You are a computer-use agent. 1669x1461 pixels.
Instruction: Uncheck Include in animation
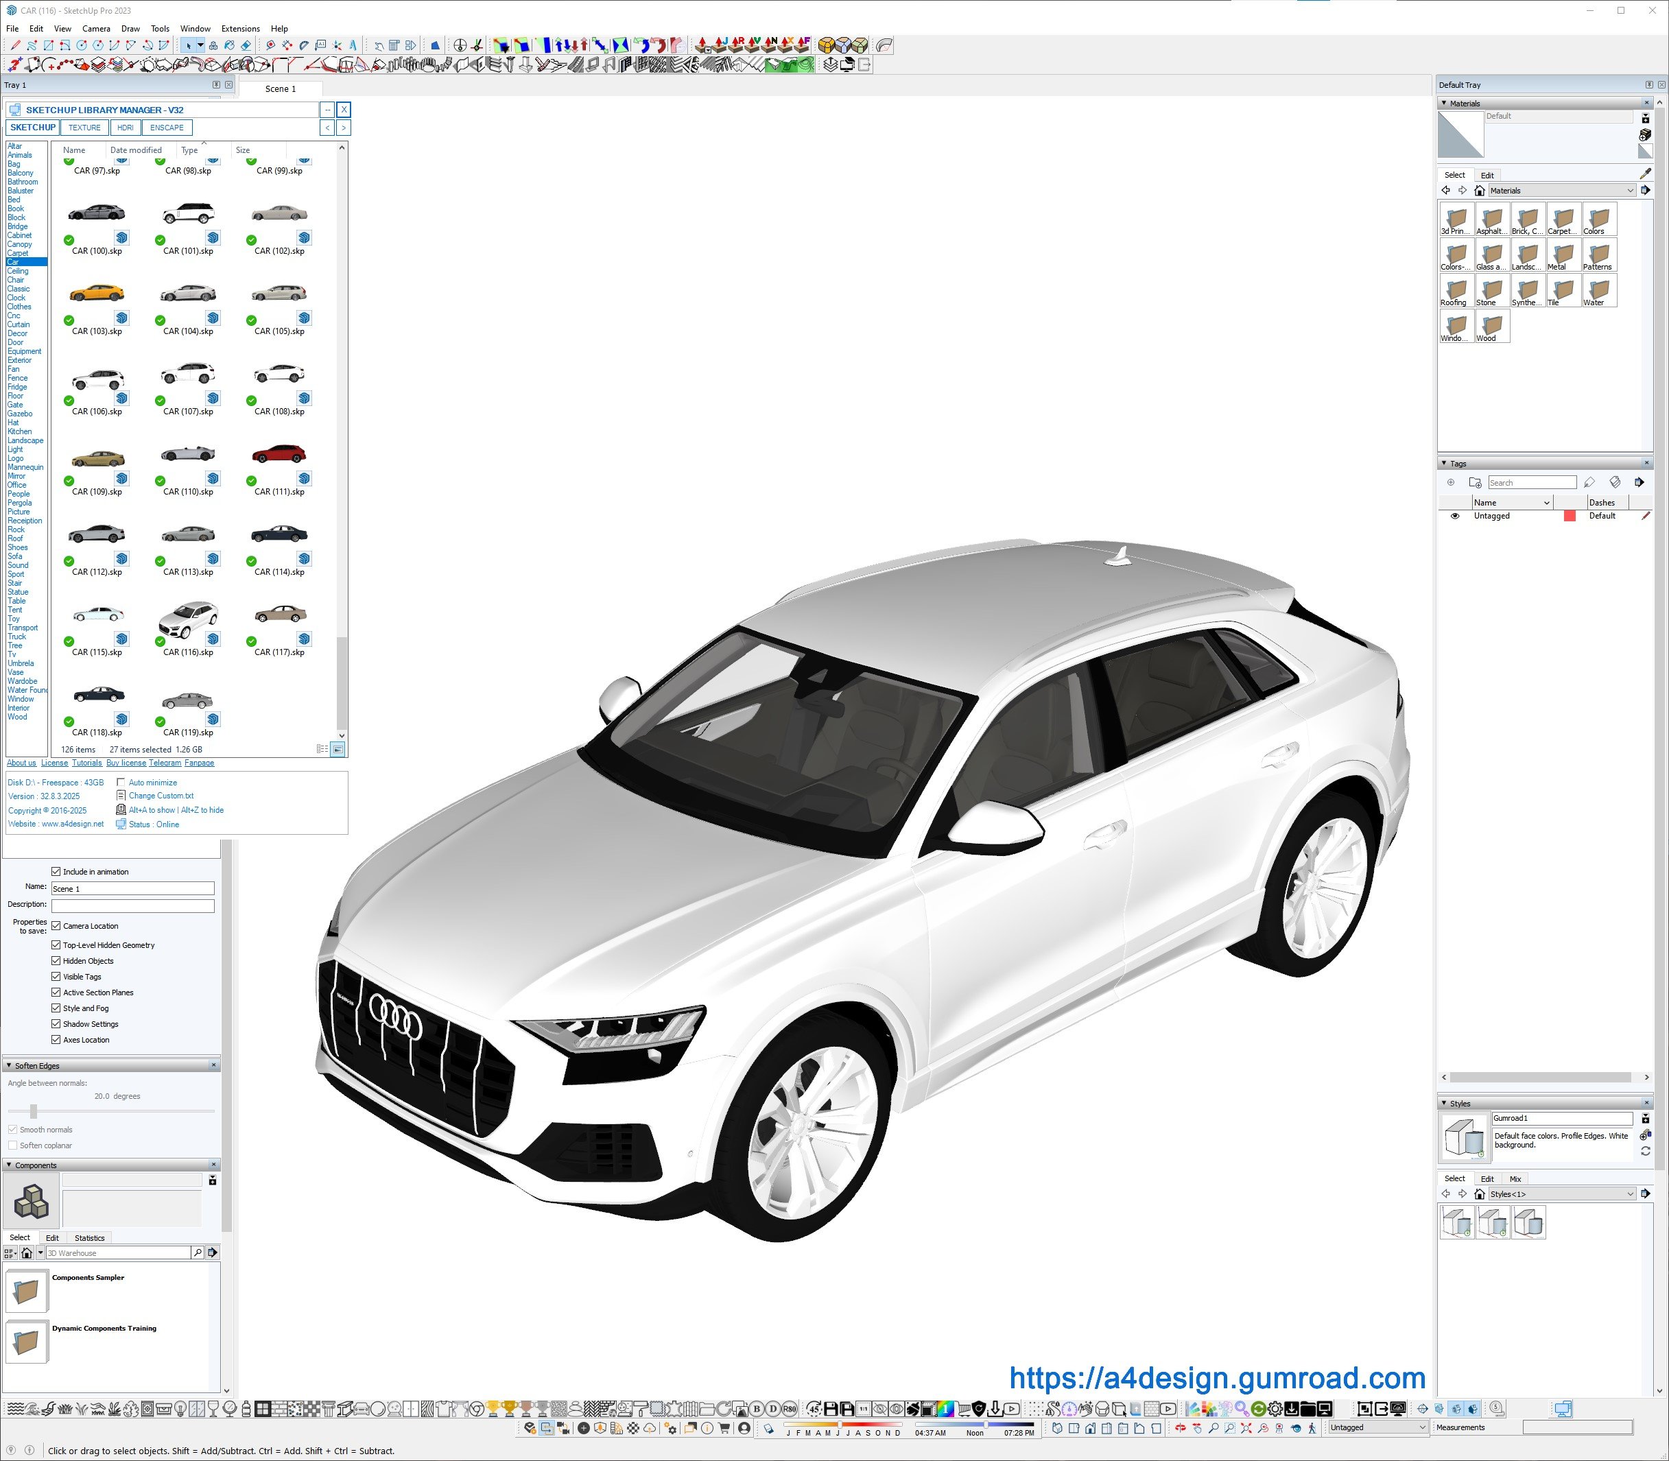[x=56, y=872]
